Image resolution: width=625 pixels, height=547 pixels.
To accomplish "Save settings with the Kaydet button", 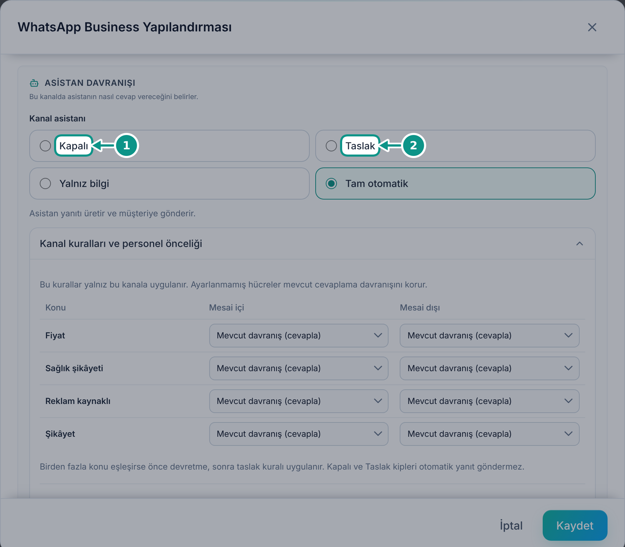I will click(575, 525).
